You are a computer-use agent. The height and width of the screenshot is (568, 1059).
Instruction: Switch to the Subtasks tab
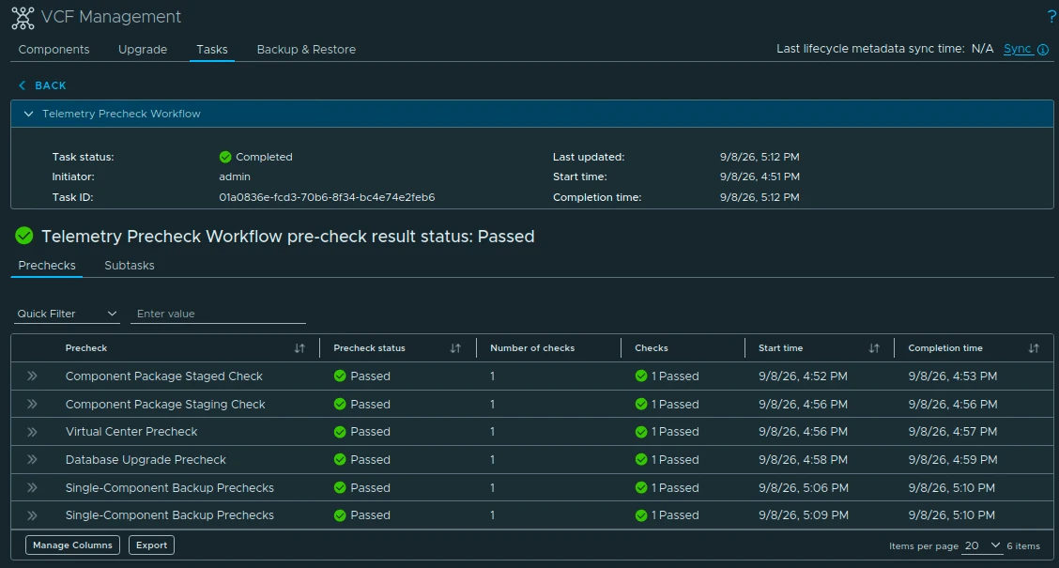[x=130, y=266]
